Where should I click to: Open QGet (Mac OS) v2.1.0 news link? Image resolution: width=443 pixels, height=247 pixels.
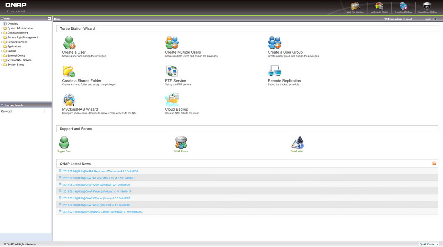[96, 205]
